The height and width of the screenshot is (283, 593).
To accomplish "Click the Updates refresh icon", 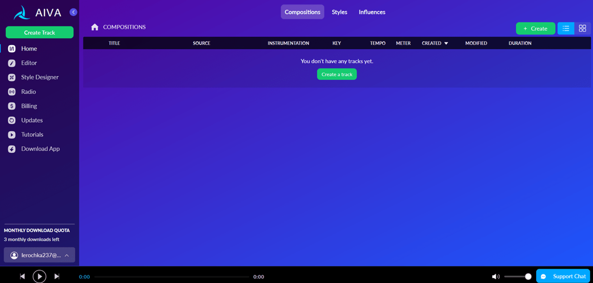I will tap(12, 120).
